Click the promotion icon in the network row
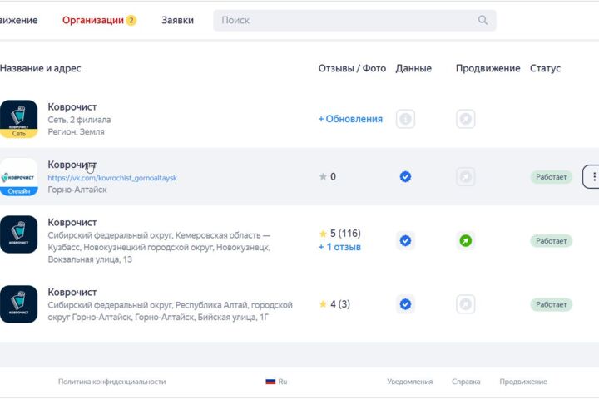The height and width of the screenshot is (399, 599). coord(465,119)
